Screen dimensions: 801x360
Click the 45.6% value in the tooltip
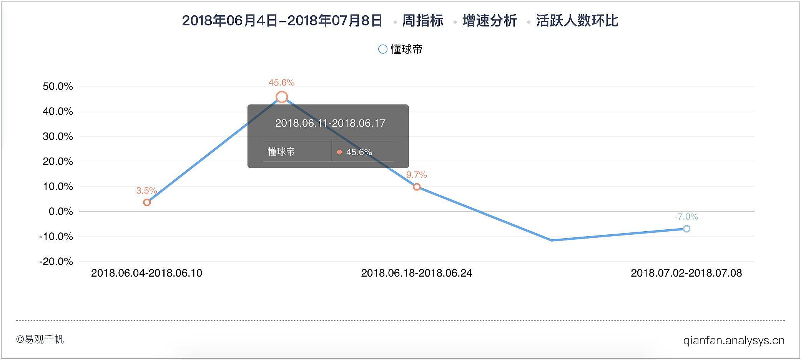tap(359, 152)
